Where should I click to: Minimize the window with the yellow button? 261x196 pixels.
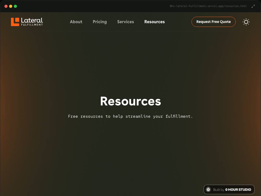click(11, 6)
